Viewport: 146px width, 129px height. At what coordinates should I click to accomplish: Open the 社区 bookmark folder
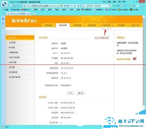[x=41, y=10]
